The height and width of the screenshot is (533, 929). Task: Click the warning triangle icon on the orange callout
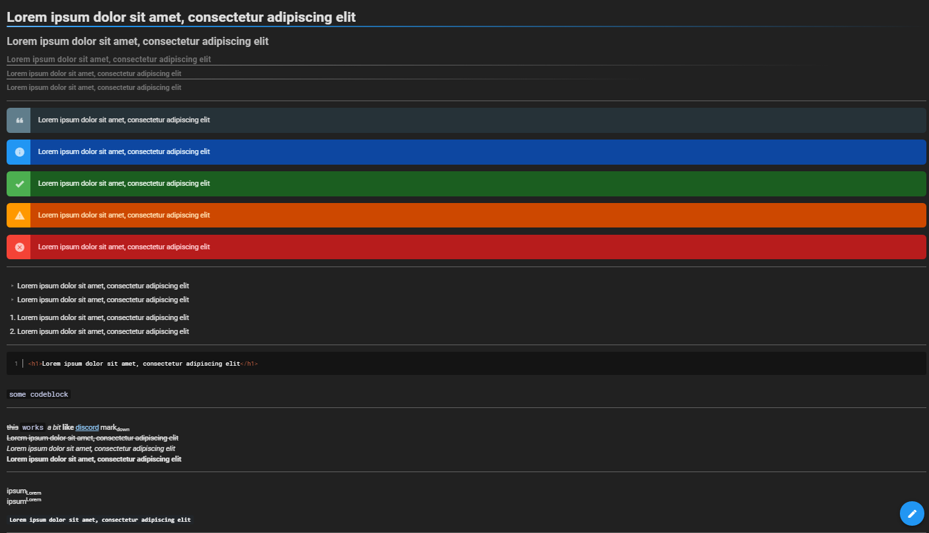(18, 215)
